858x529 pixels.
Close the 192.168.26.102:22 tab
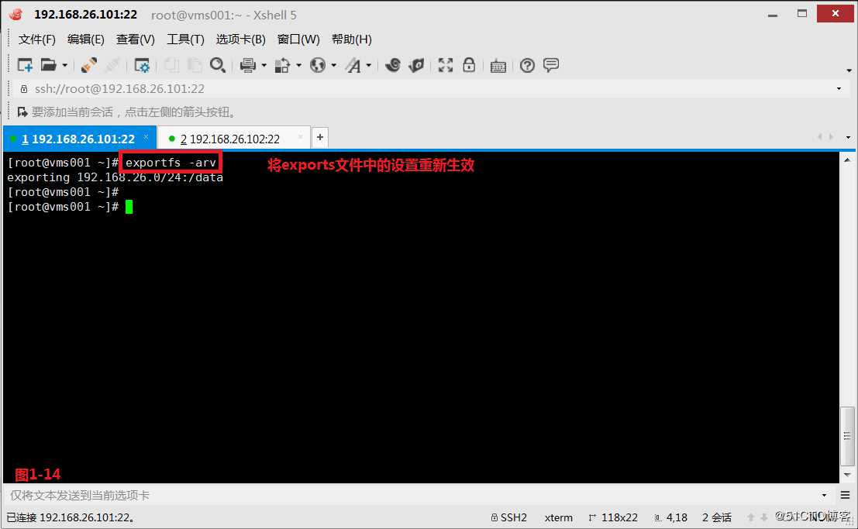(x=300, y=137)
